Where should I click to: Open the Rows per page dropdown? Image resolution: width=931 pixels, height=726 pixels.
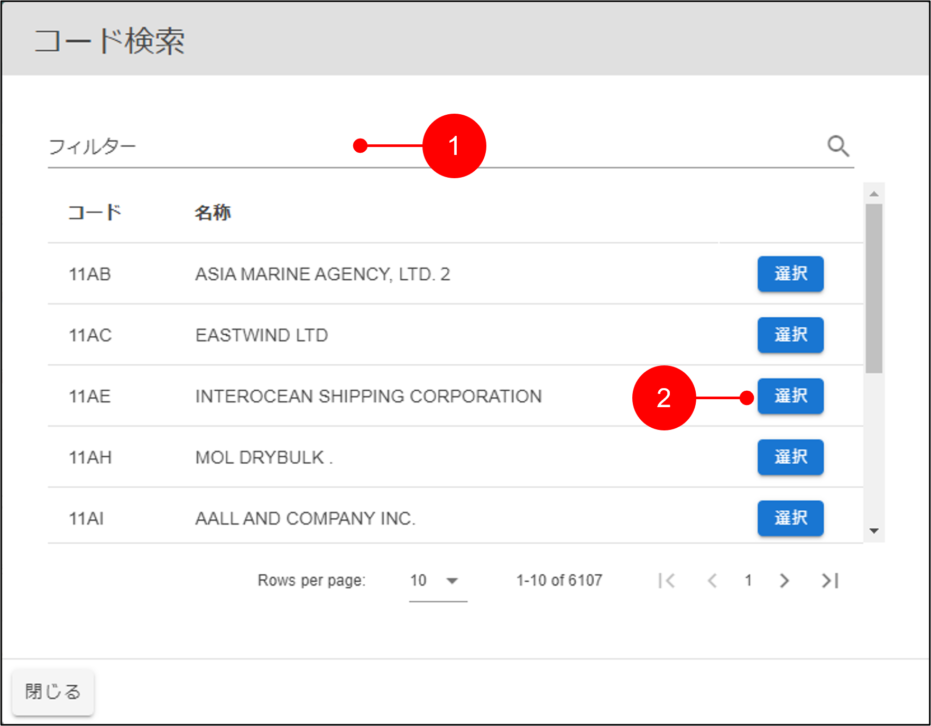point(437,581)
